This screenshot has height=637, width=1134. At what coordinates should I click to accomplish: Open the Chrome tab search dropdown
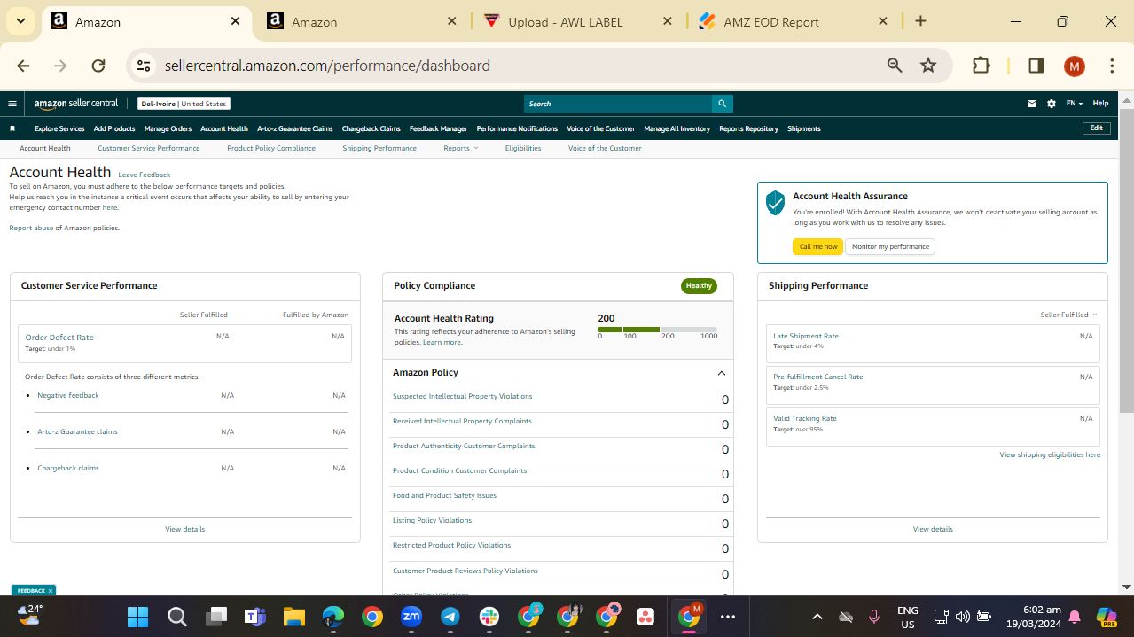20,21
